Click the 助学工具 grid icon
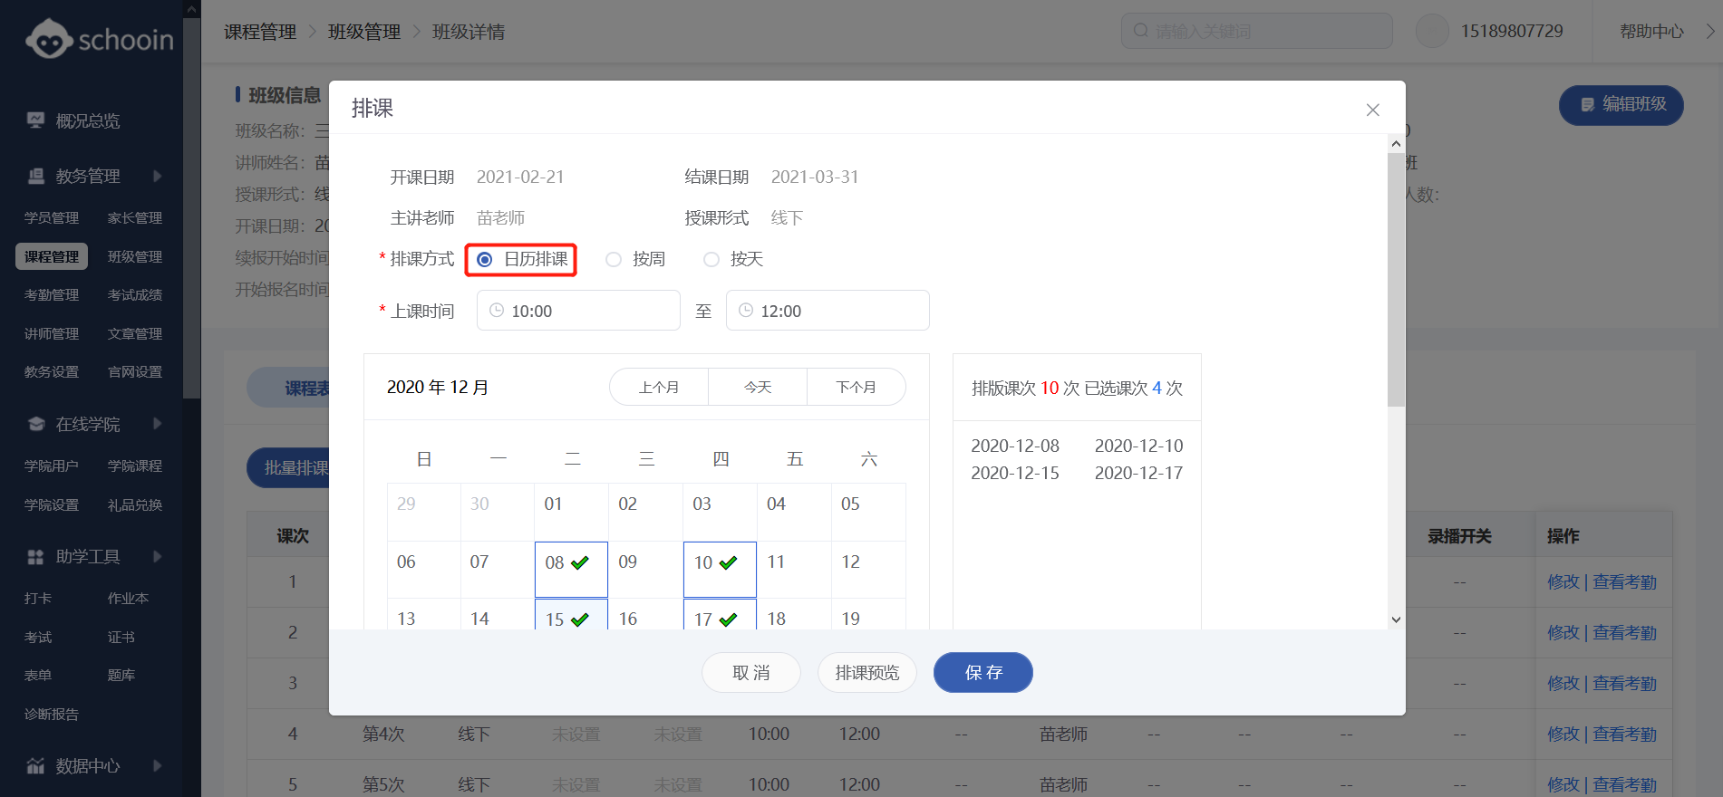Image resolution: width=1723 pixels, height=797 pixels. tap(35, 556)
